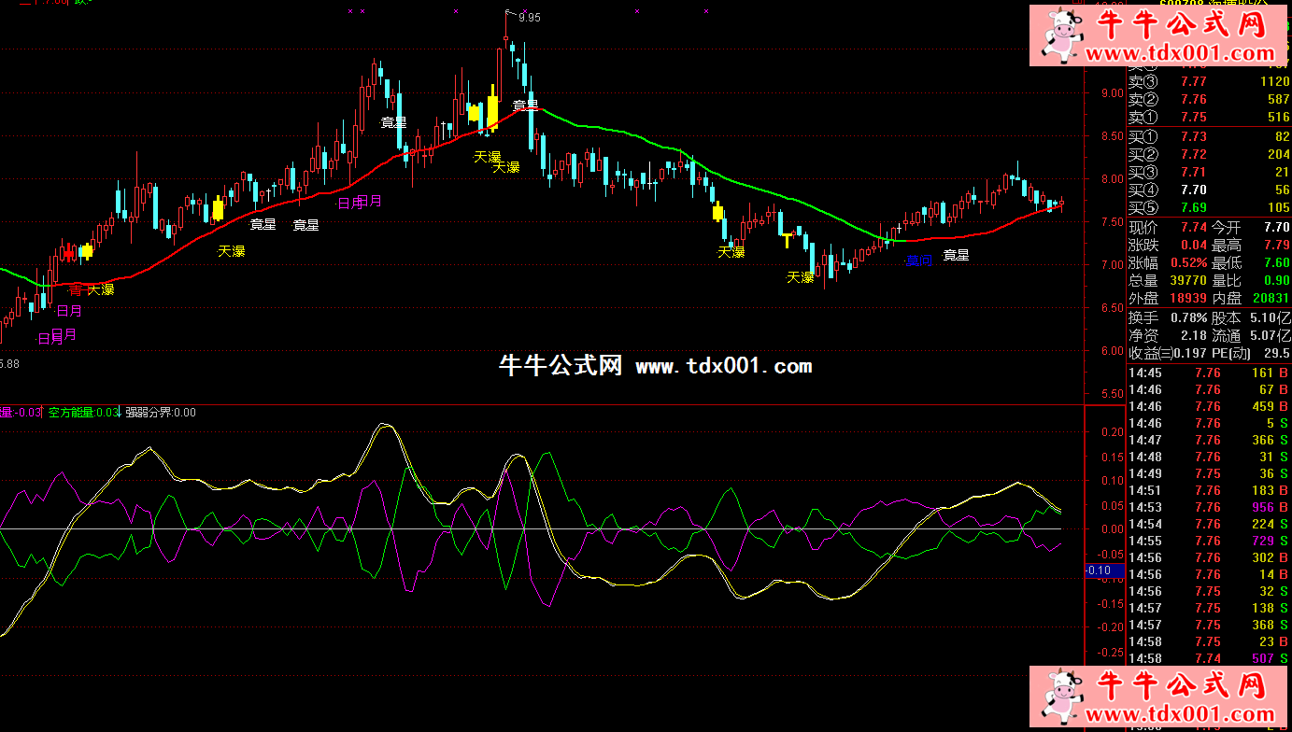Select the red 青 signal marker
This screenshot has height=732, width=1292.
pyautogui.click(x=76, y=289)
